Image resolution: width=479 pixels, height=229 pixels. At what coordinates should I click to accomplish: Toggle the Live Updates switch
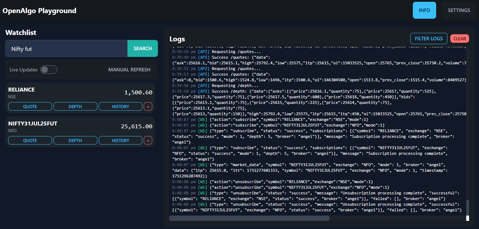[49, 70]
